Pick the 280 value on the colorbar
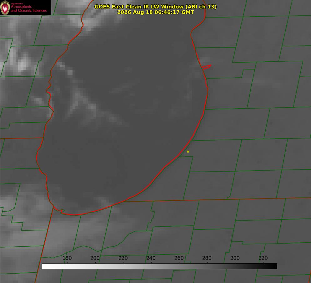Screen dimensions: 311x283 (x=207, y=258)
